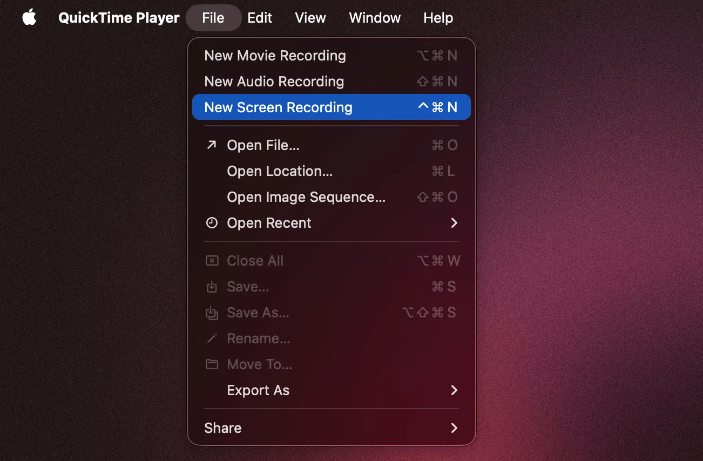Click the save icon beside Save As...

(211, 312)
